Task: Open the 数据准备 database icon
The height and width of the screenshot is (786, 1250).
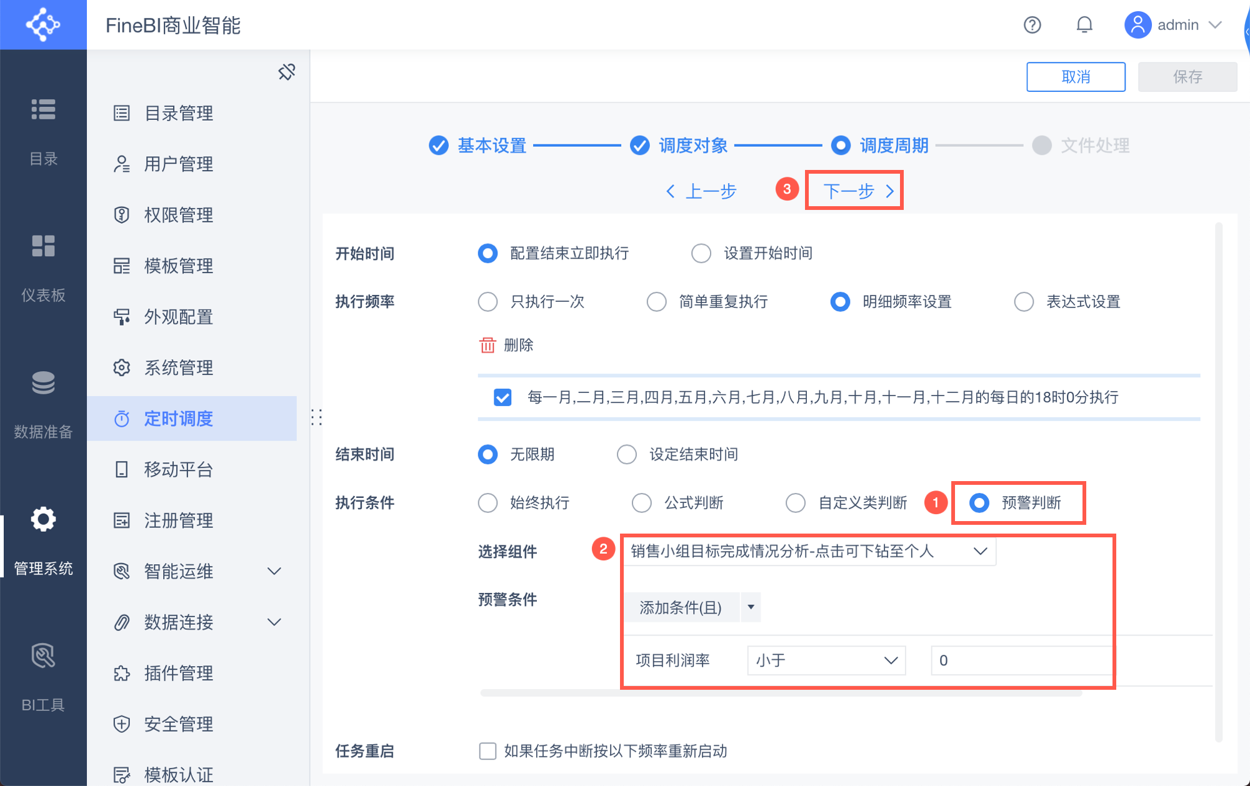Action: pyautogui.click(x=43, y=383)
